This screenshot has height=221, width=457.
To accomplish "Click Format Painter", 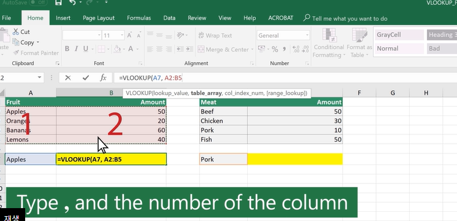I will tap(36, 53).
